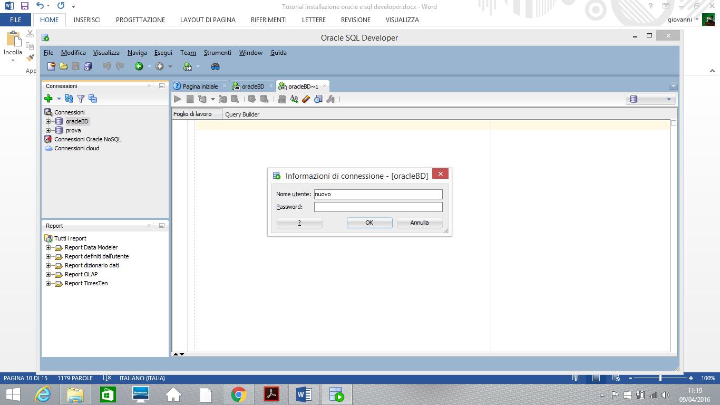Select Connessioni cloud tree item
The width and height of the screenshot is (720, 405).
click(77, 148)
